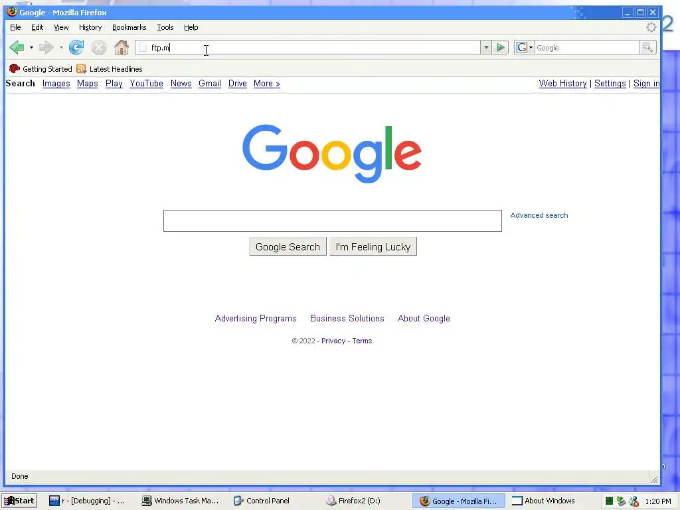Open Web History link
Screen dimensions: 680x510
coord(563,83)
